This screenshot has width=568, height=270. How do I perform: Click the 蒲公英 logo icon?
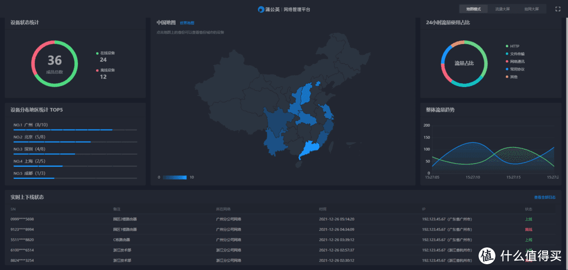pos(261,9)
